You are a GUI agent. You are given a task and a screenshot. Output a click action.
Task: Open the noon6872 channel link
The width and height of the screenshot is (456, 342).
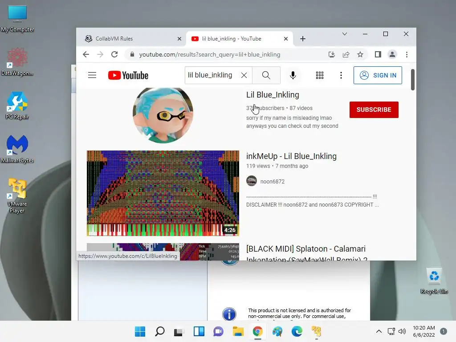(272, 182)
